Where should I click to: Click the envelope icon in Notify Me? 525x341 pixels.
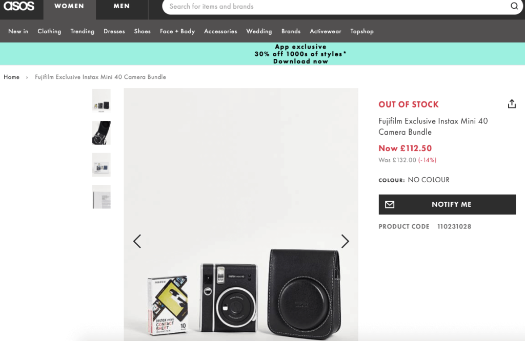(390, 204)
